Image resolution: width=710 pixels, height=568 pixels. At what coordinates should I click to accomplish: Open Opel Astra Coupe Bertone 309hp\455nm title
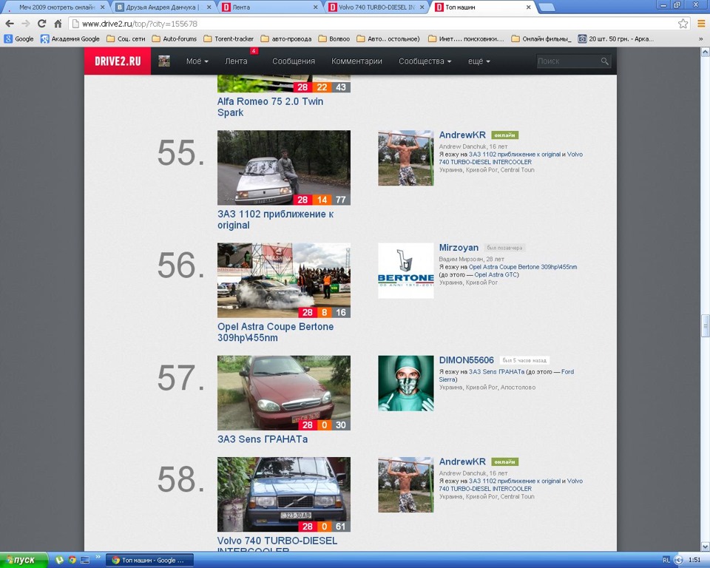(275, 332)
